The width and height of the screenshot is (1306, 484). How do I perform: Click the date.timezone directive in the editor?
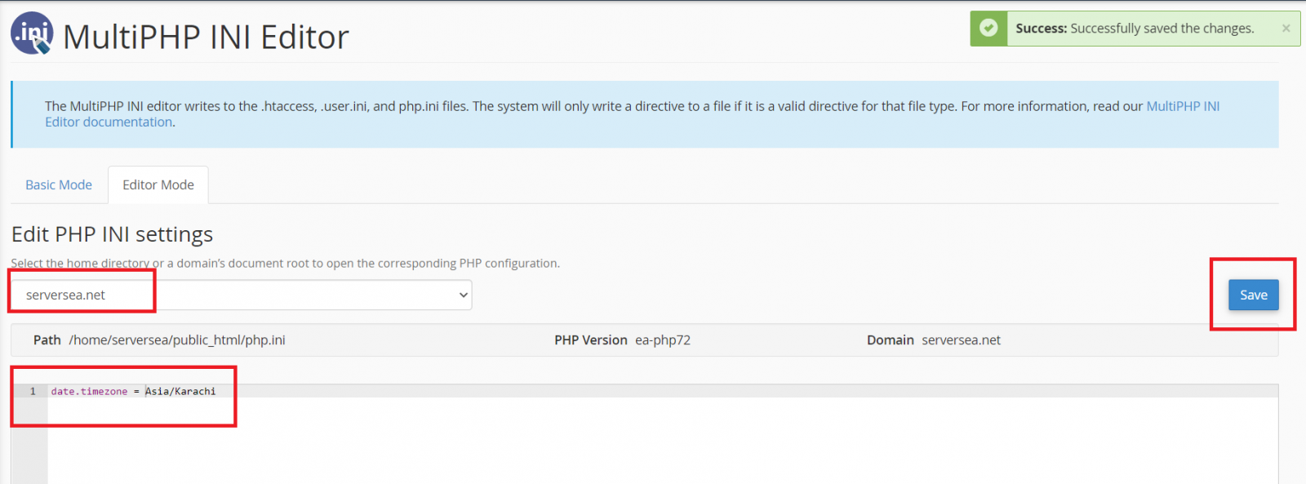(88, 391)
